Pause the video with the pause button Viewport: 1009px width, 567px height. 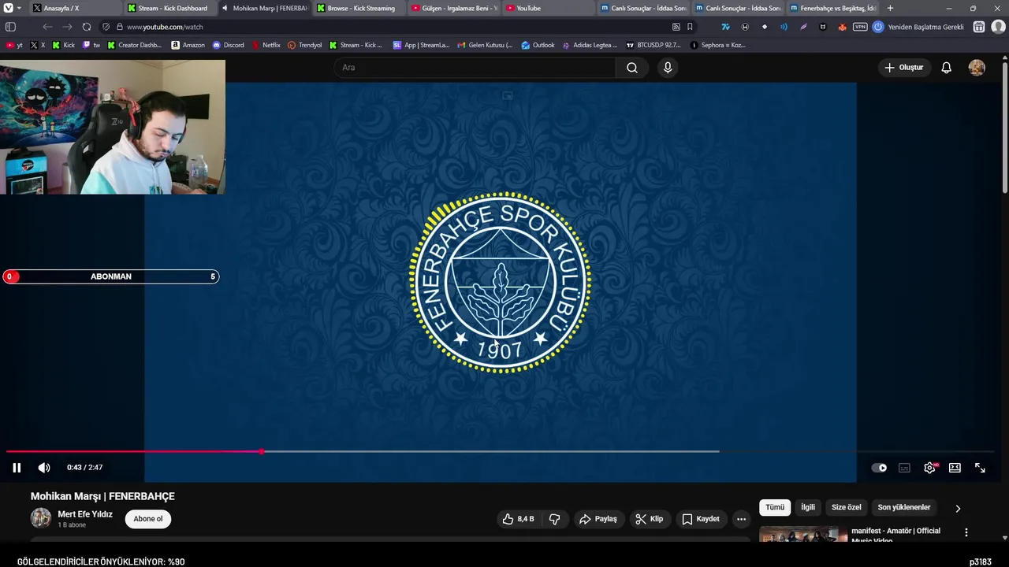pos(17,468)
